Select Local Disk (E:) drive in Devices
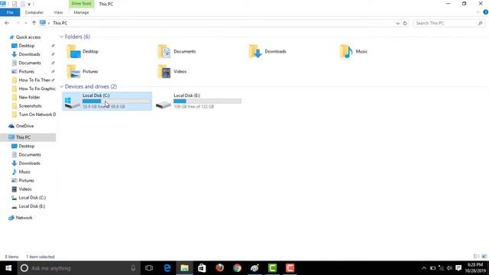This screenshot has height=275, width=489. pyautogui.click(x=199, y=101)
